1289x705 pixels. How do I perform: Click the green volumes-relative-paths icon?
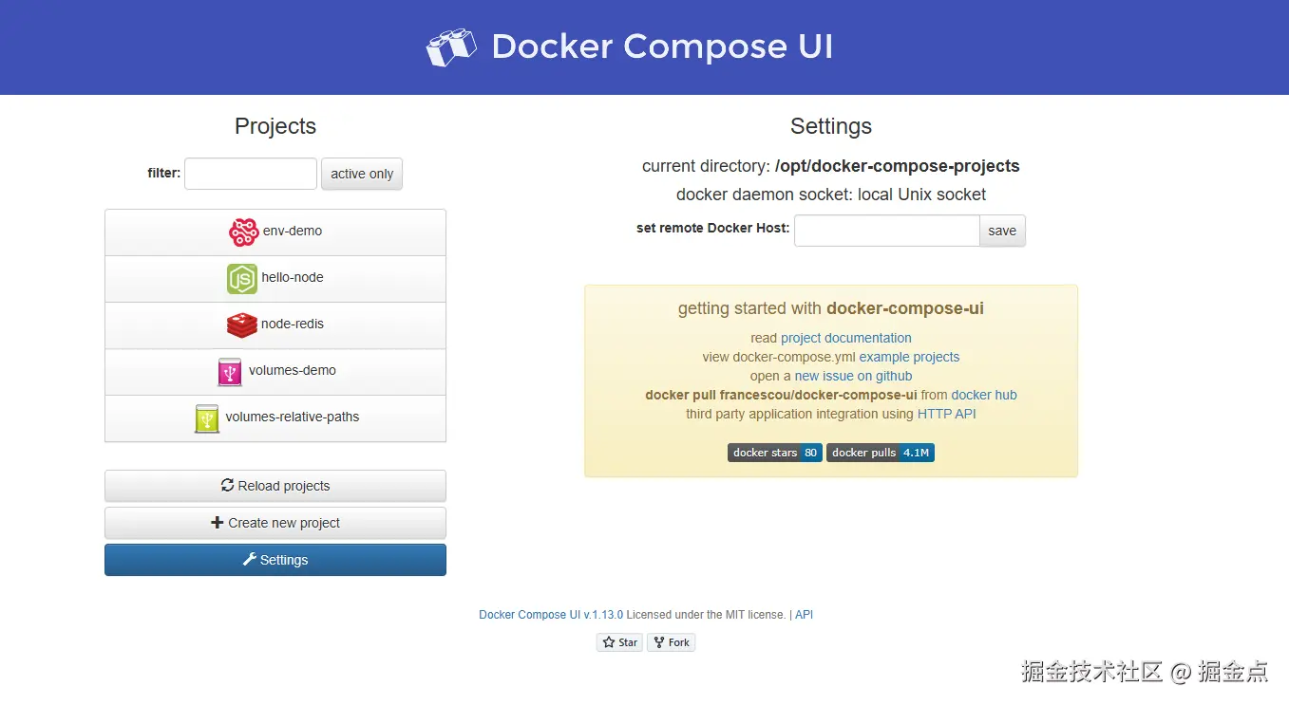click(x=206, y=417)
